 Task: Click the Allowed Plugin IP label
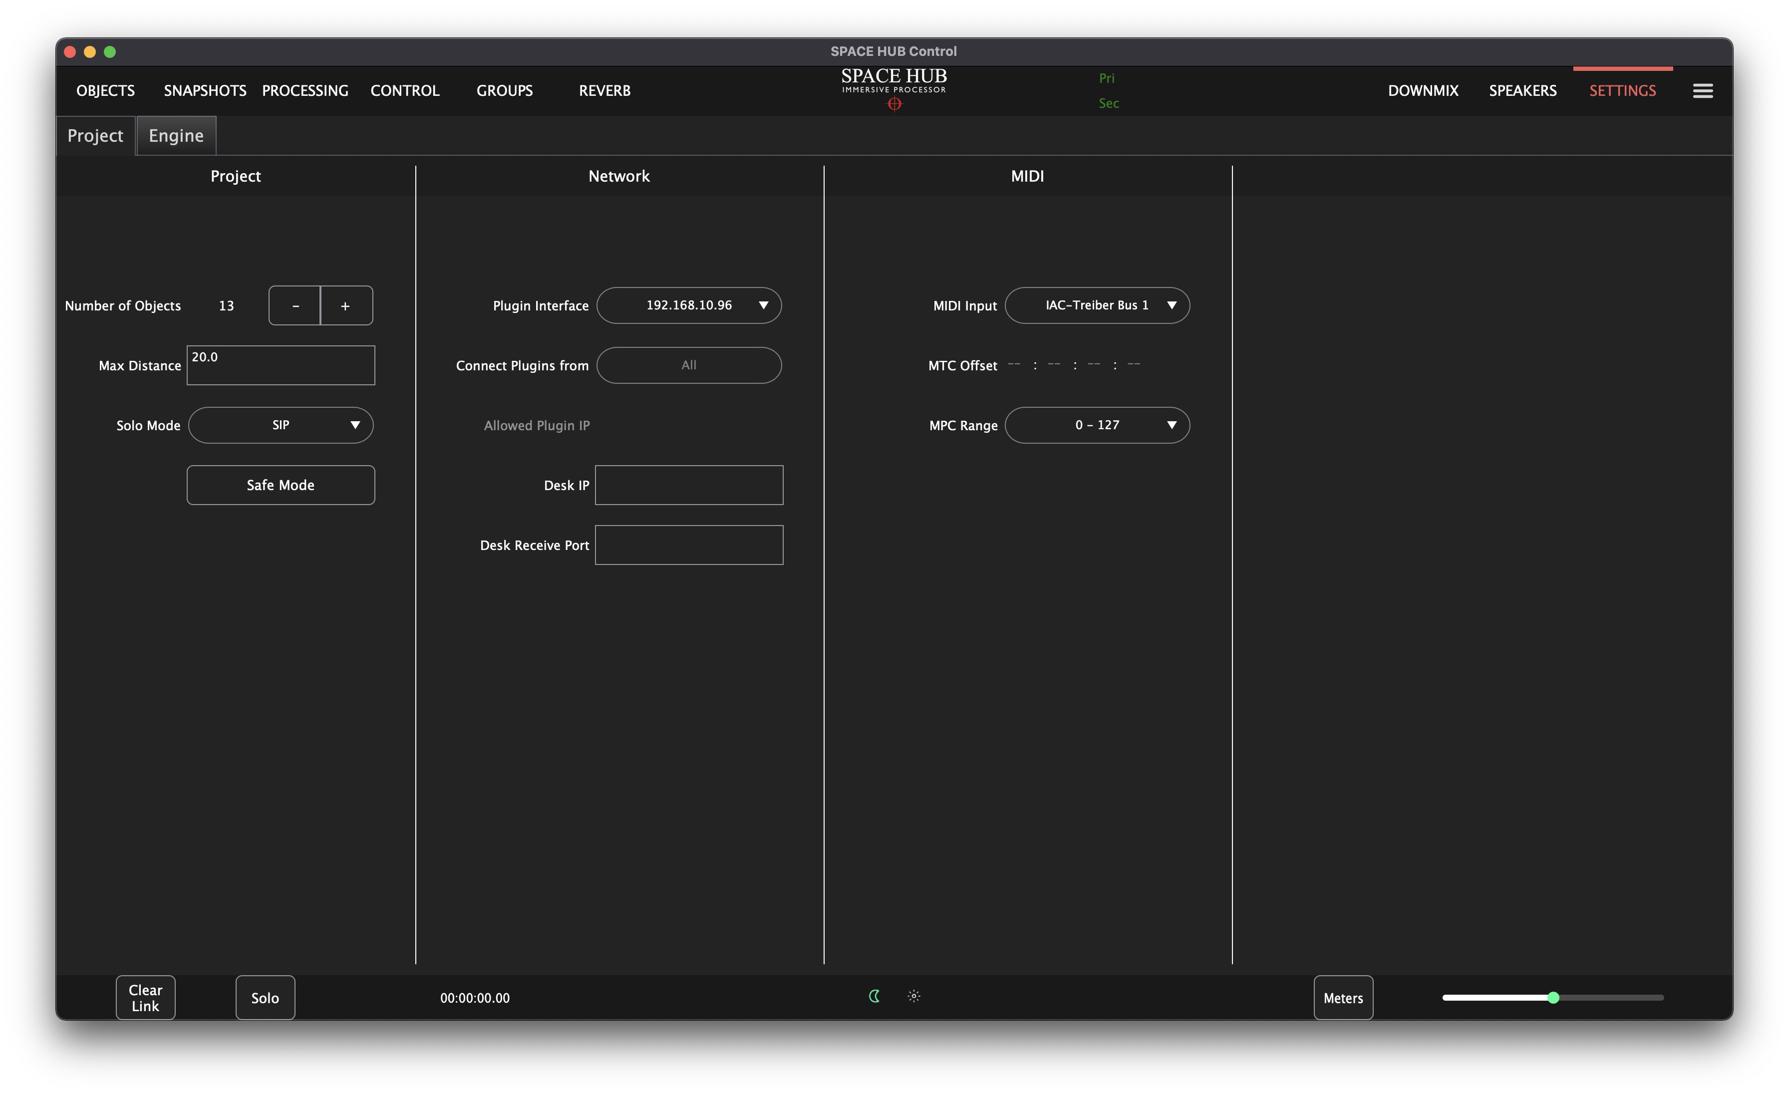point(537,425)
